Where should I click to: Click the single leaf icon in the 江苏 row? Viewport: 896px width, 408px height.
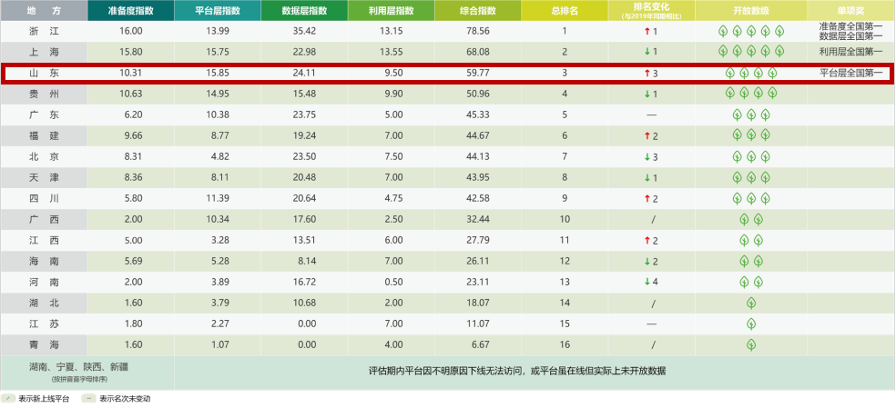click(x=751, y=323)
